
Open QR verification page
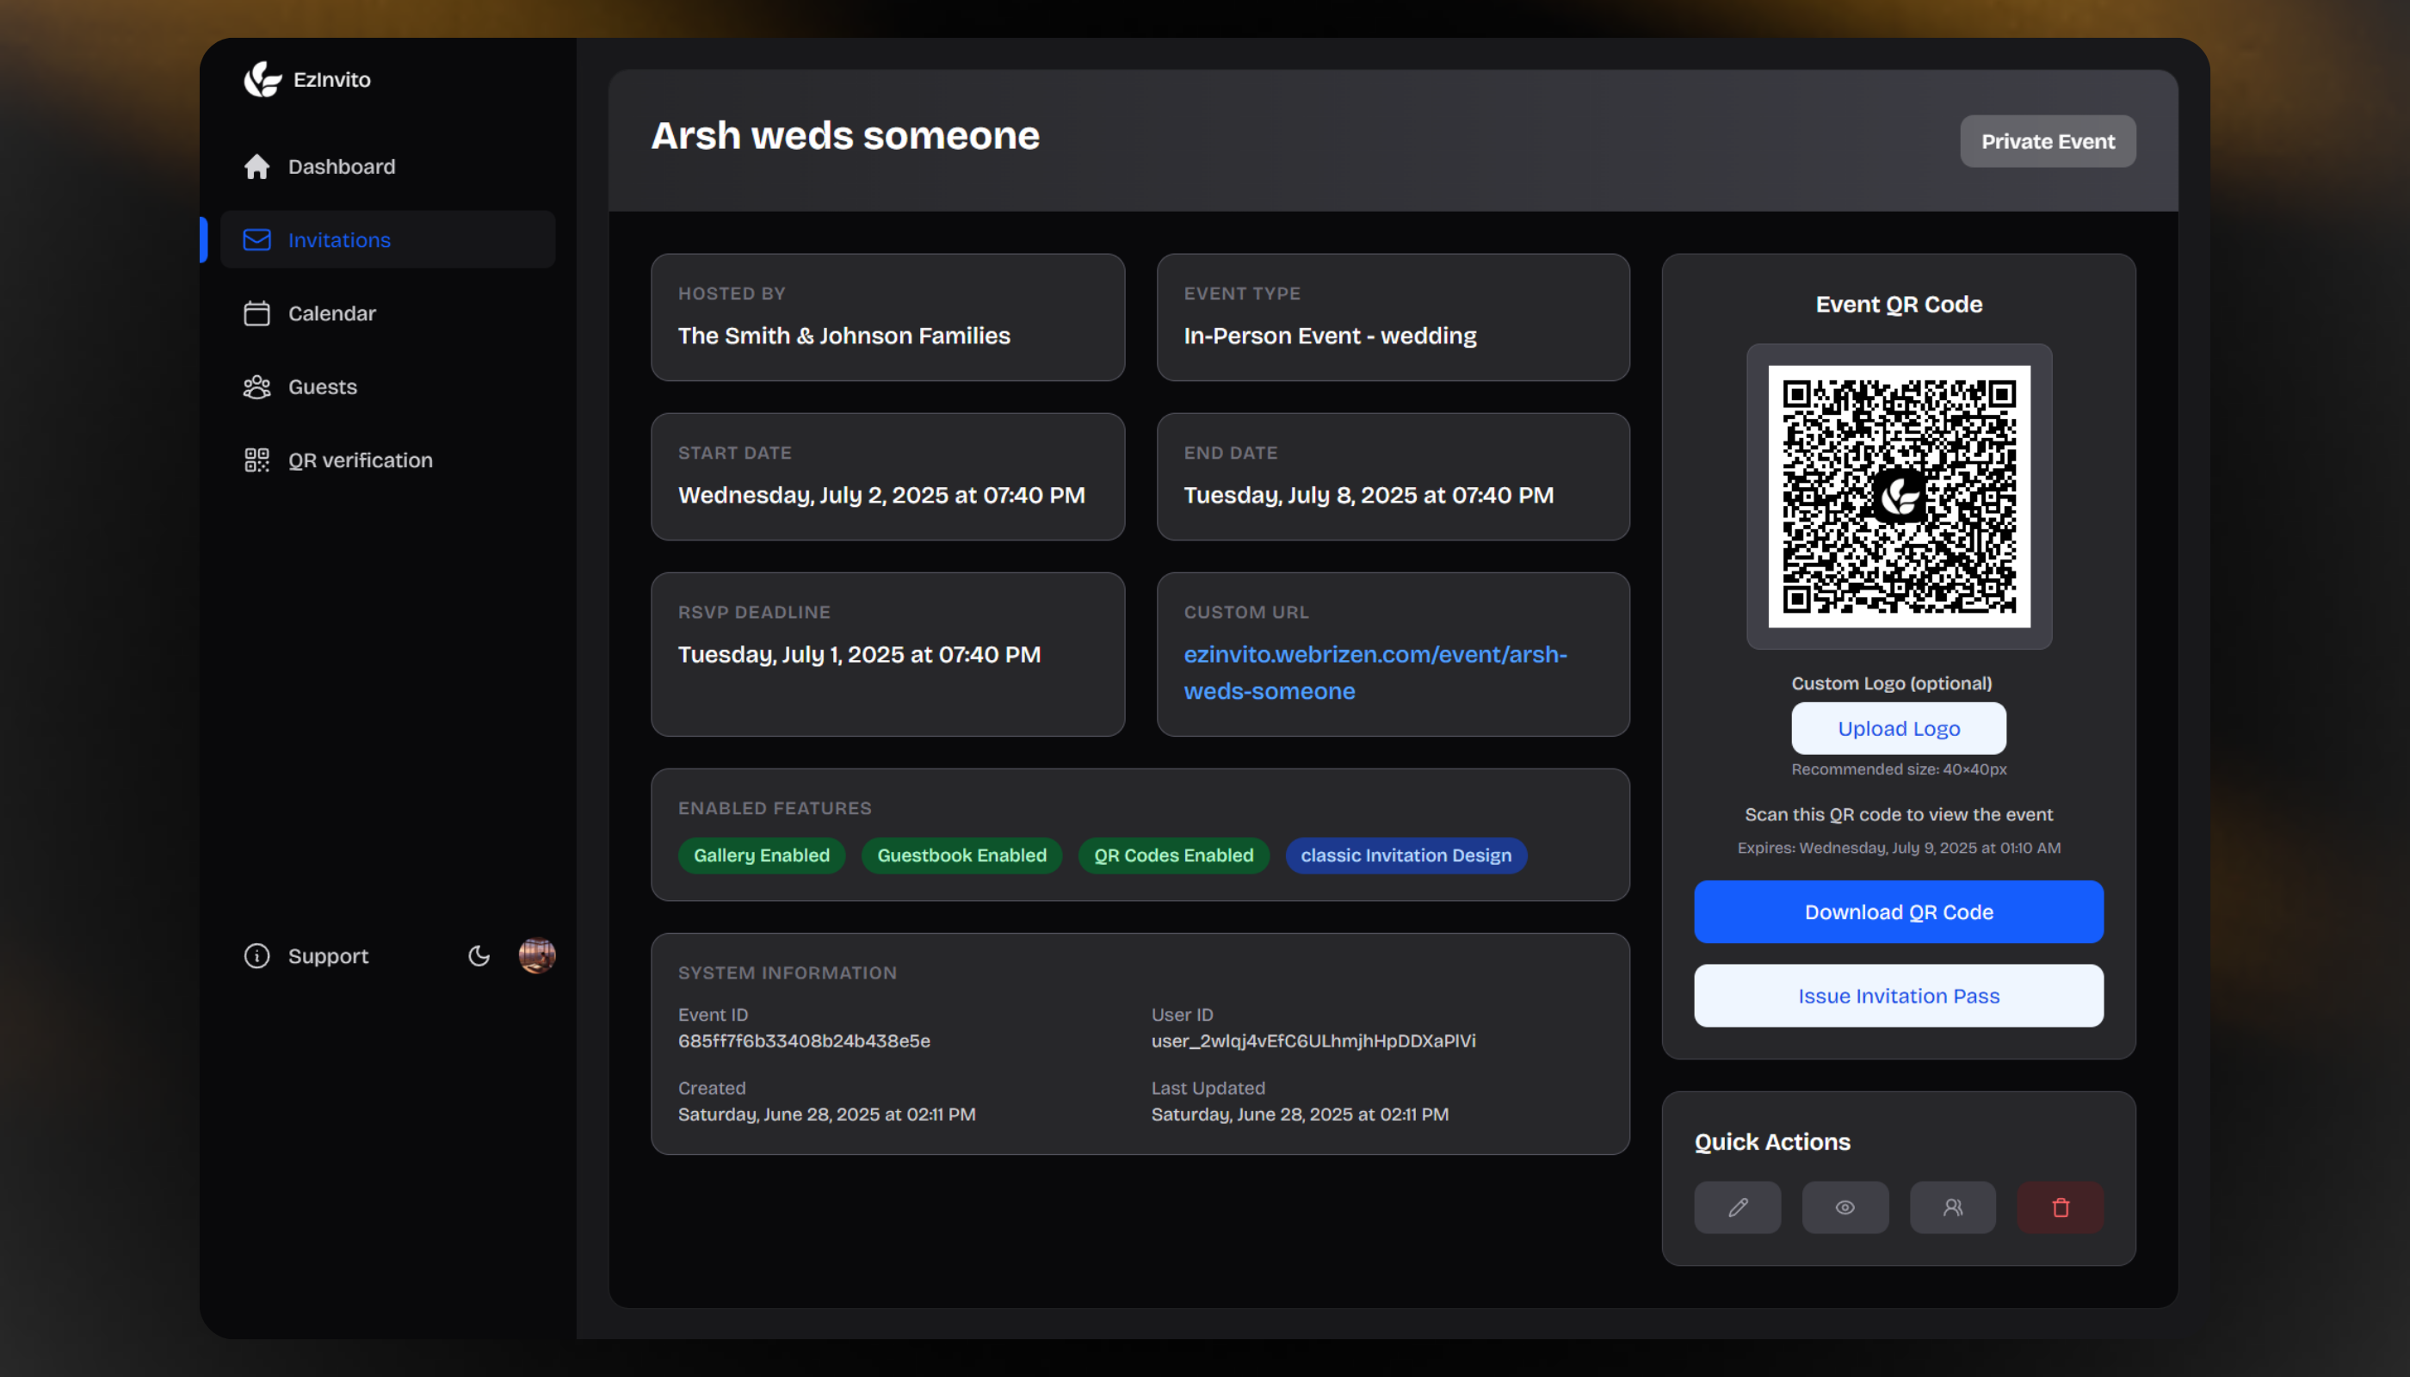(386, 460)
